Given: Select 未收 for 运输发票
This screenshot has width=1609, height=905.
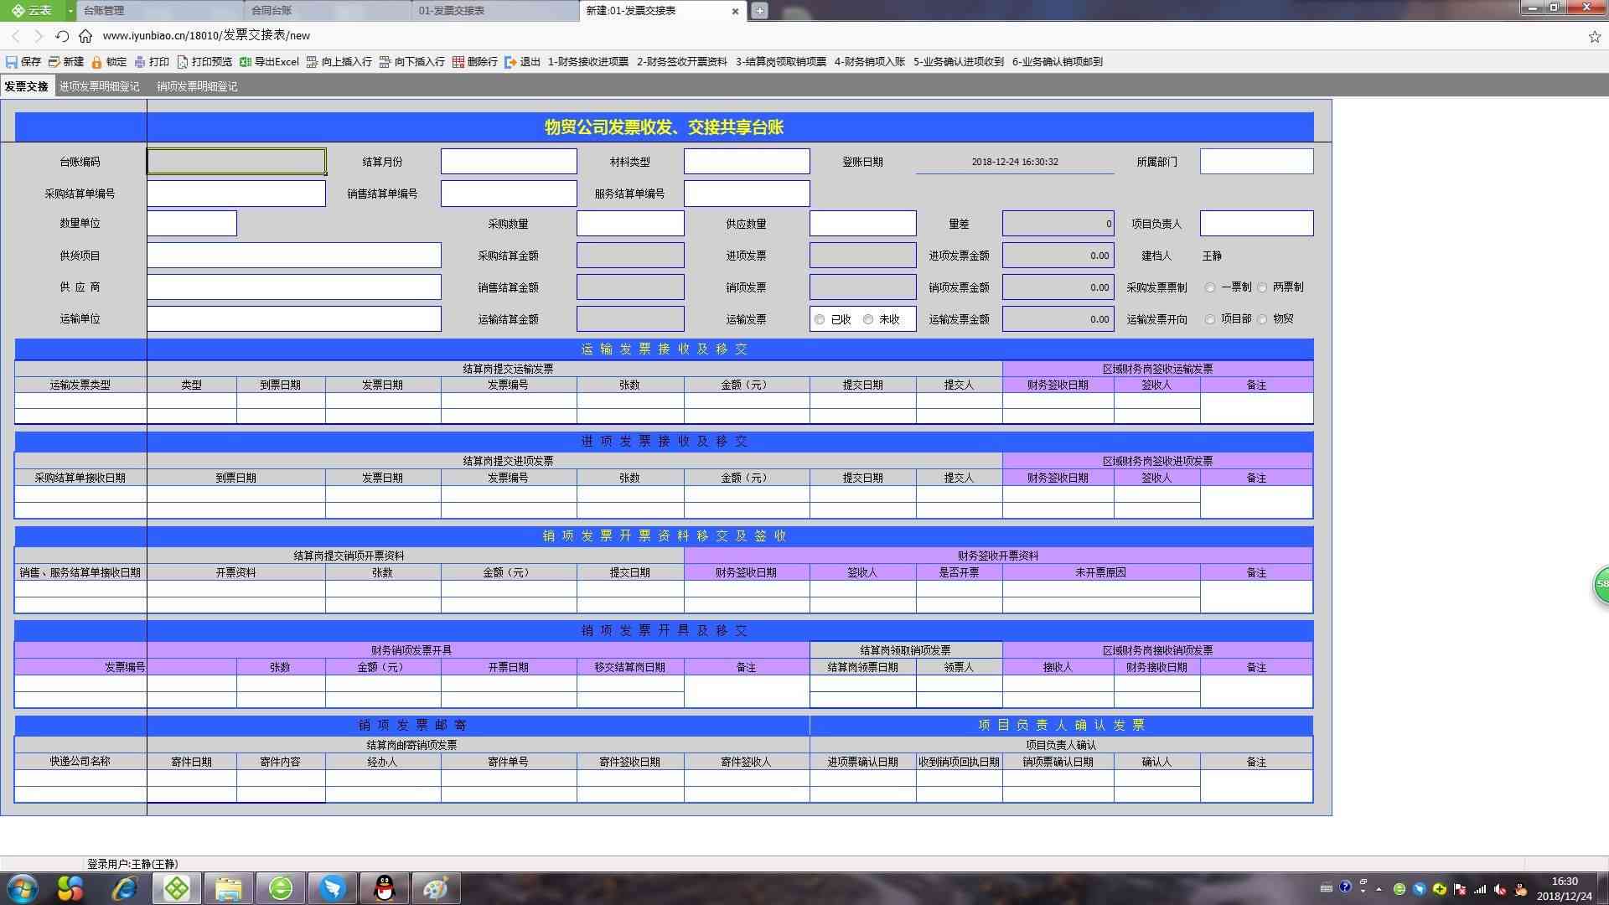Looking at the screenshot, I should pos(868,319).
